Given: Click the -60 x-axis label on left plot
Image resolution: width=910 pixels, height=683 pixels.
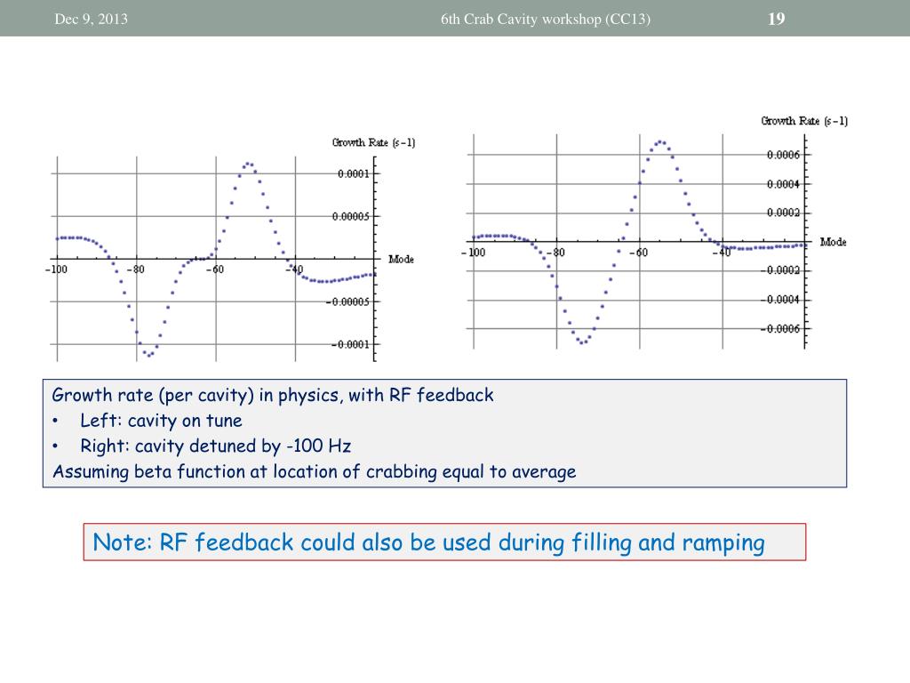Looking at the screenshot, I should [x=215, y=269].
